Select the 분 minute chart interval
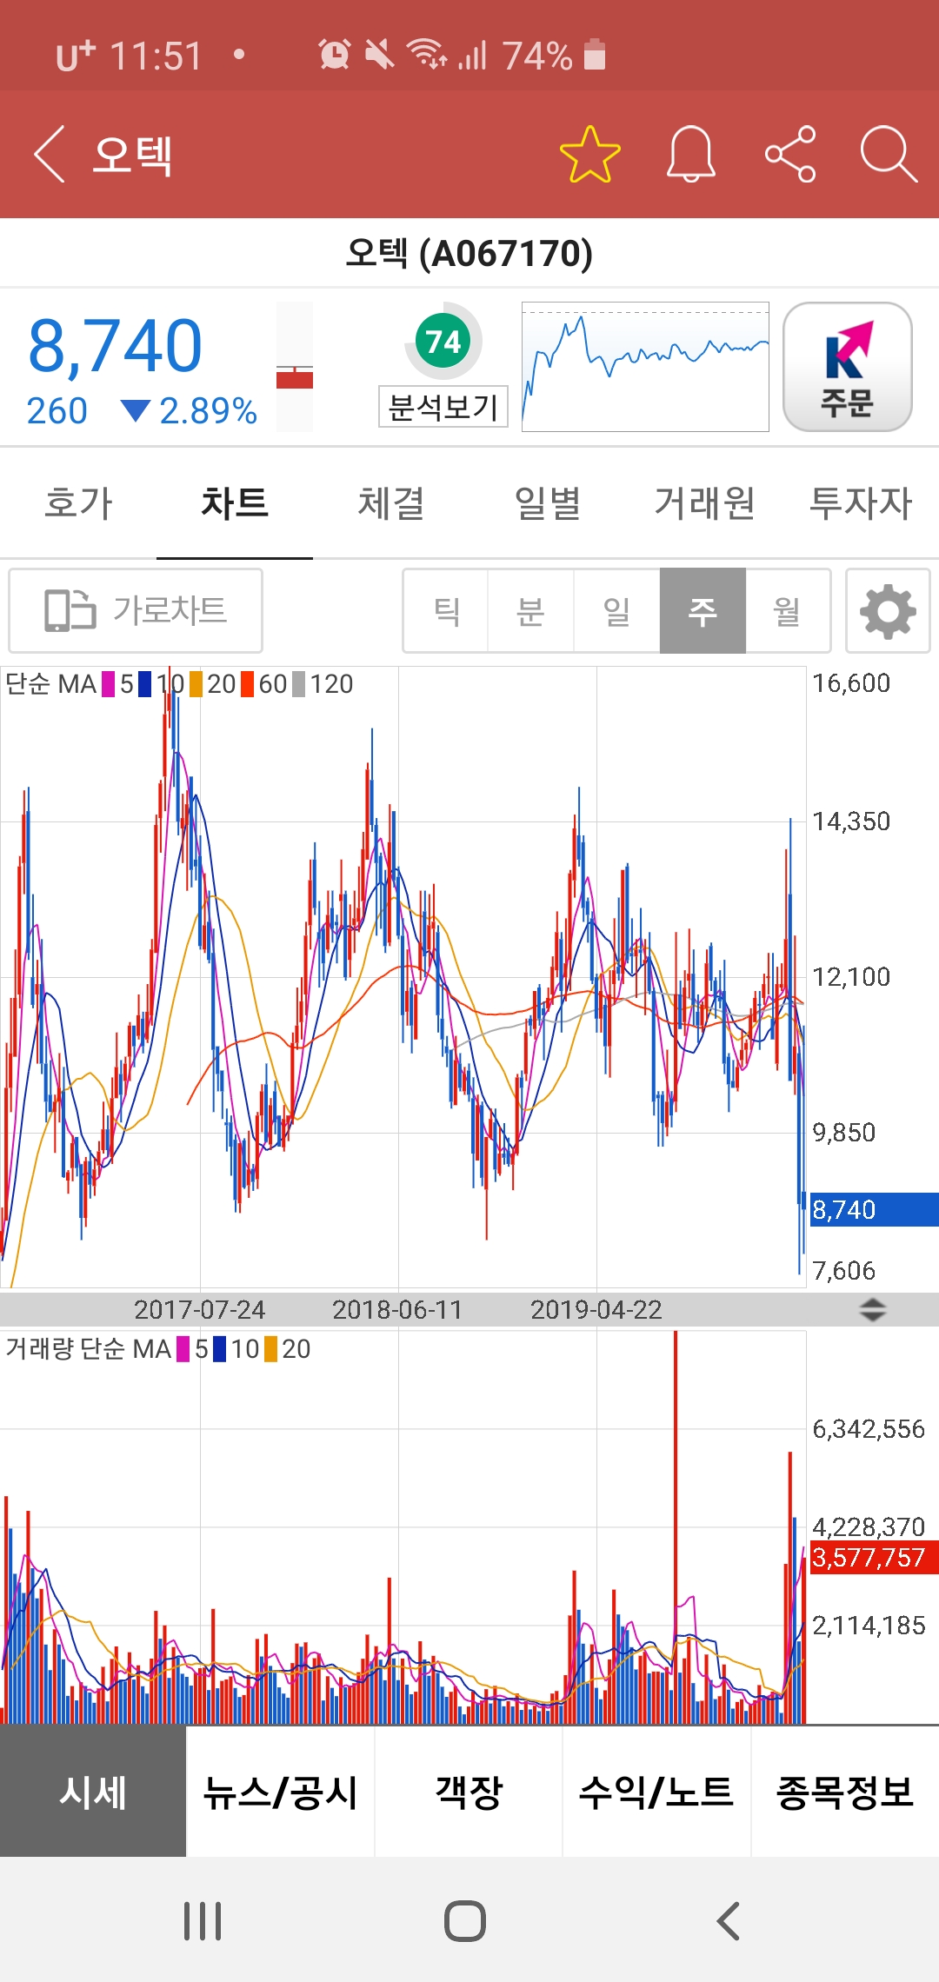Image resolution: width=939 pixels, height=1982 pixels. coord(530,610)
